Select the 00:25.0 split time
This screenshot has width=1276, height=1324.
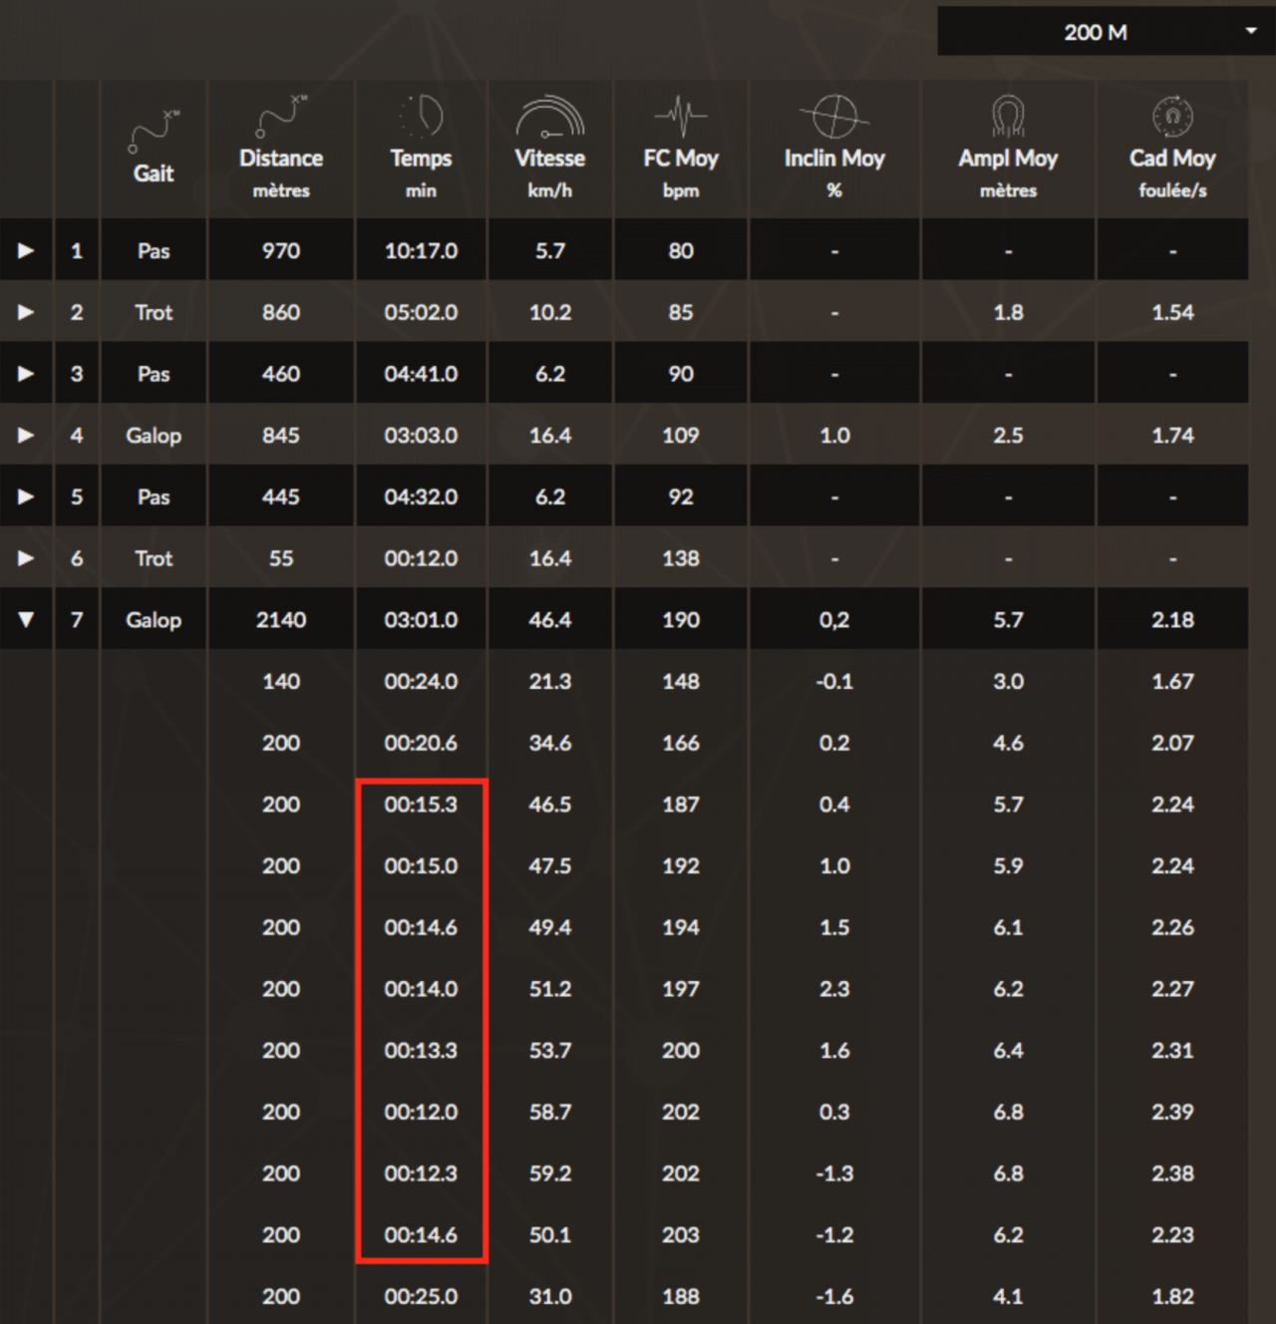[421, 1297]
